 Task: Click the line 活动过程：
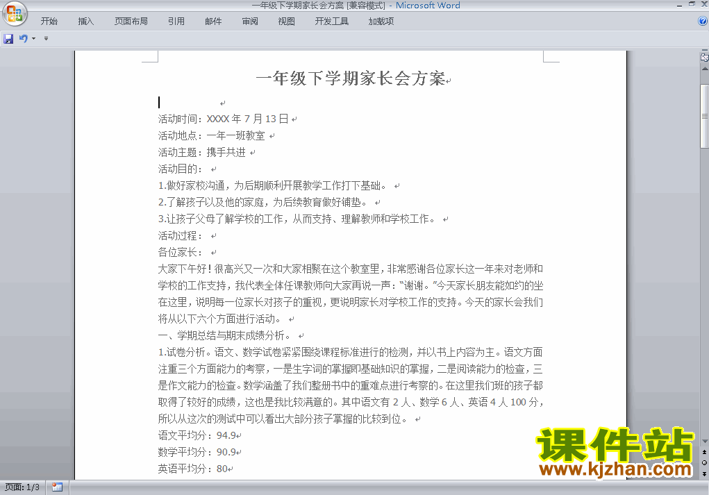click(x=180, y=236)
